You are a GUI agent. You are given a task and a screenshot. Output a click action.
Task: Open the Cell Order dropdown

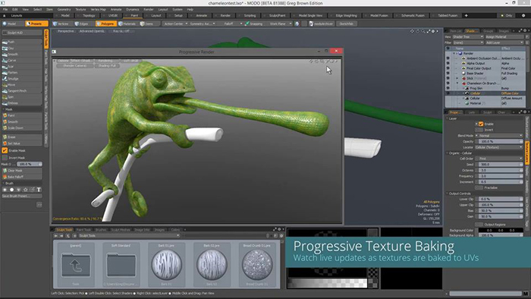tap(499, 159)
